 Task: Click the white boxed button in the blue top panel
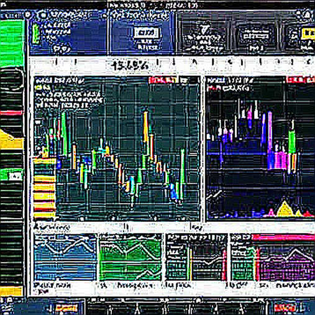[x=147, y=33]
